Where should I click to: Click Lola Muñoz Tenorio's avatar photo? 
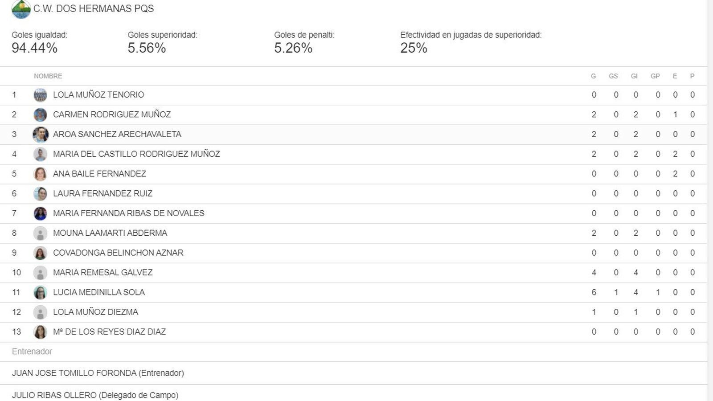[40, 95]
